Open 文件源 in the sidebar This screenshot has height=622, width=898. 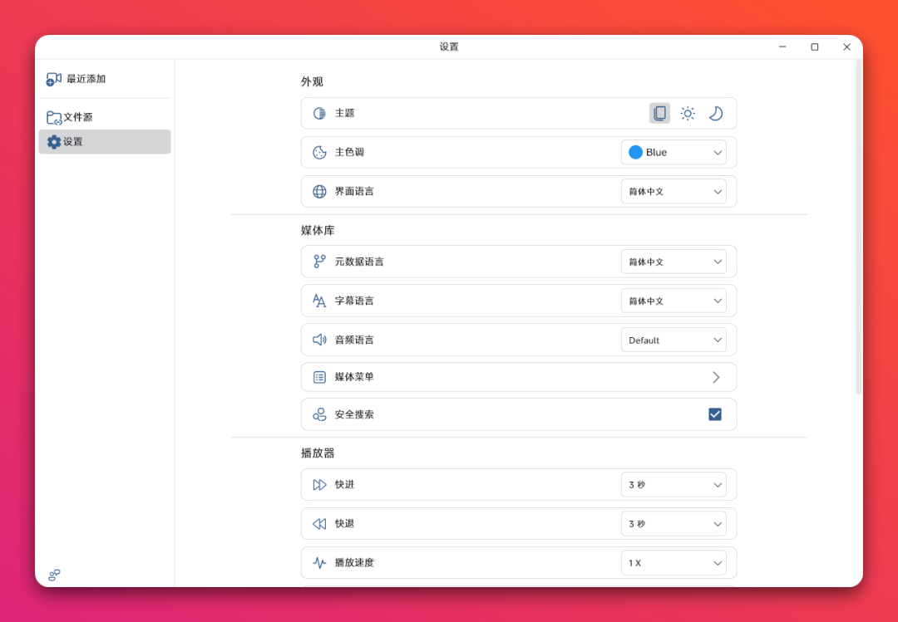click(78, 117)
